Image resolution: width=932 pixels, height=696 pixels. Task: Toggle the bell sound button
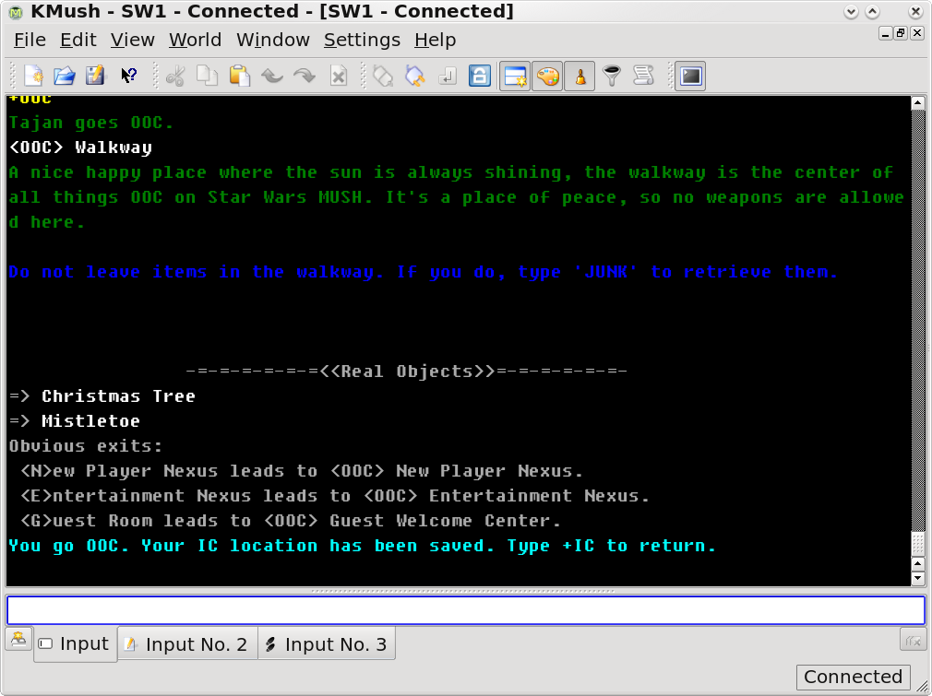580,76
